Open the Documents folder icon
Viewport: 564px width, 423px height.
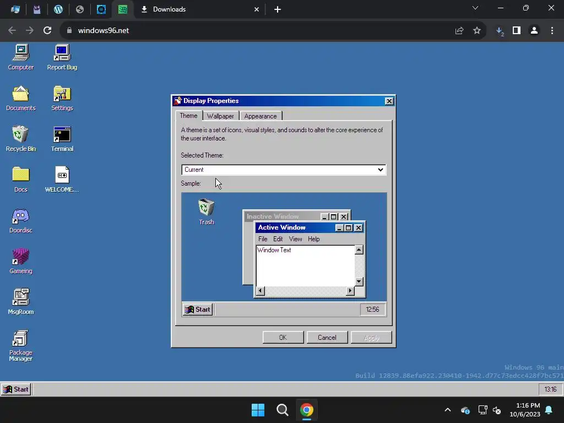20,98
